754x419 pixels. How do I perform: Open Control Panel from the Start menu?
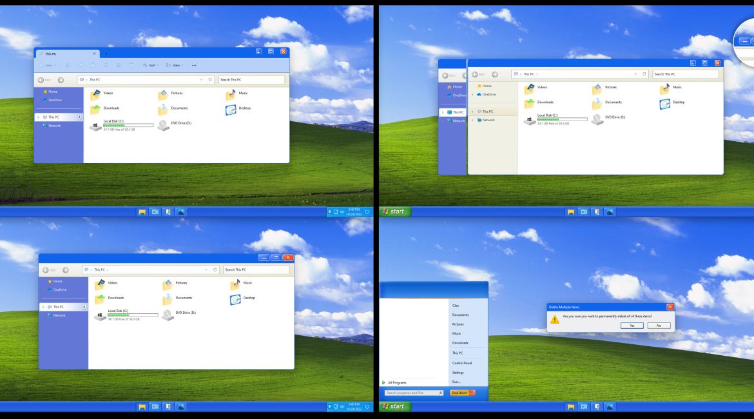pos(461,363)
